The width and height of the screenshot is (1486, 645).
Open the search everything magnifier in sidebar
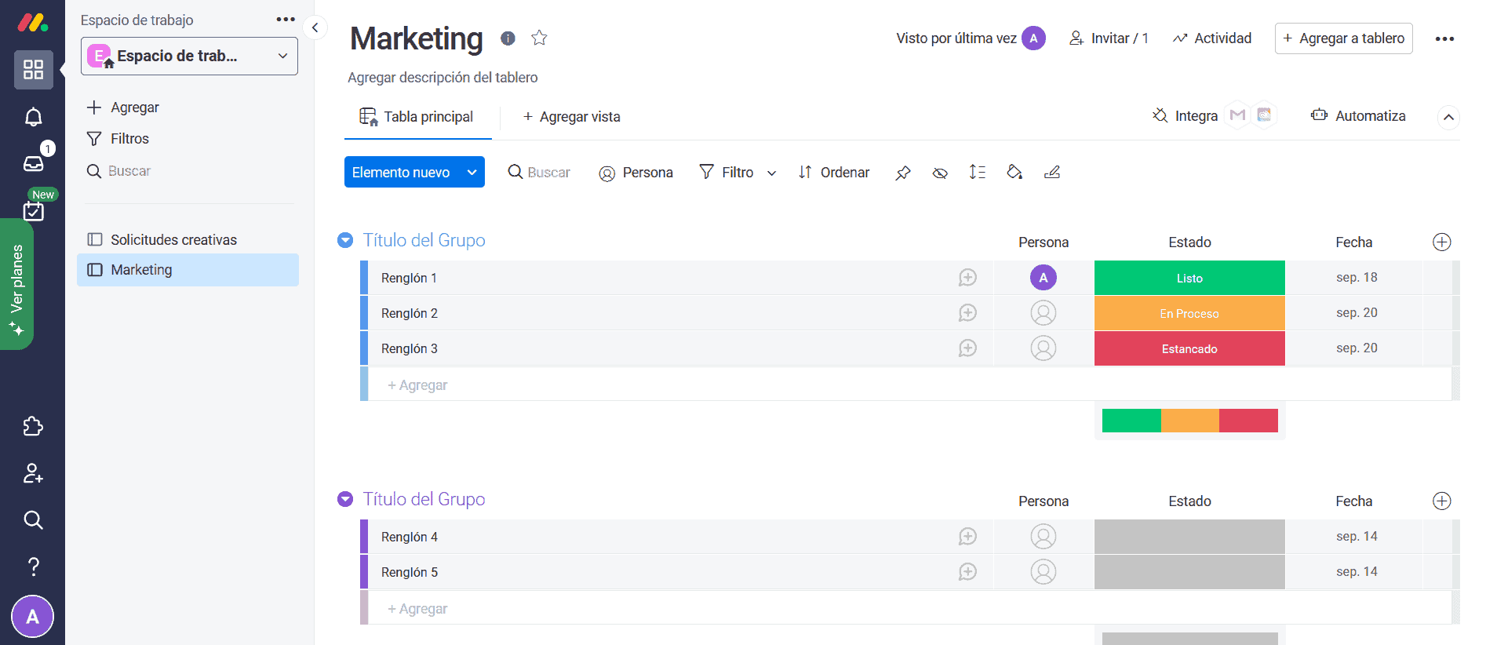(33, 519)
